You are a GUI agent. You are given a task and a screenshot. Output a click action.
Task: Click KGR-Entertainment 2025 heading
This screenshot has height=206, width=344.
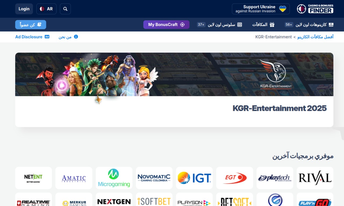click(x=279, y=108)
